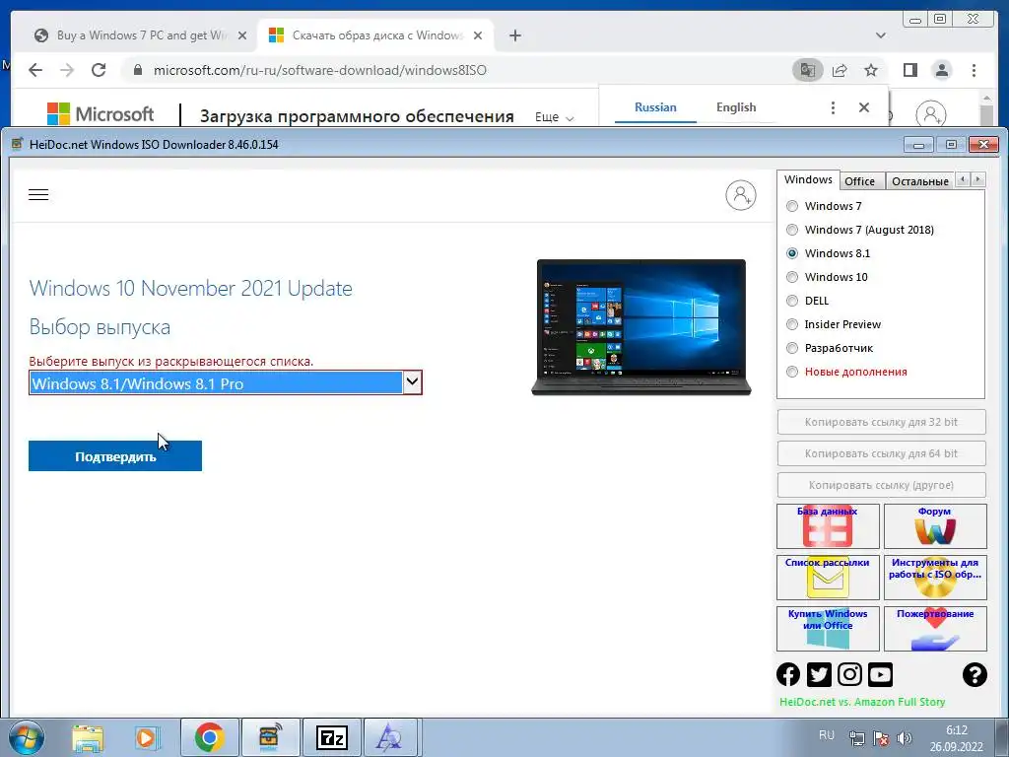
Task: Select Windows 10 radio button
Action: (x=792, y=277)
